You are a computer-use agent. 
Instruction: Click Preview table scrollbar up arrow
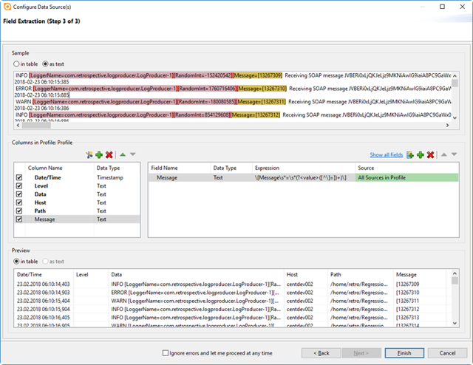(x=455, y=273)
